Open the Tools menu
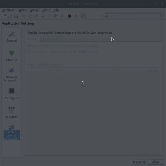Image resolution: width=166 pixels, height=166 pixels. coord(46,10)
